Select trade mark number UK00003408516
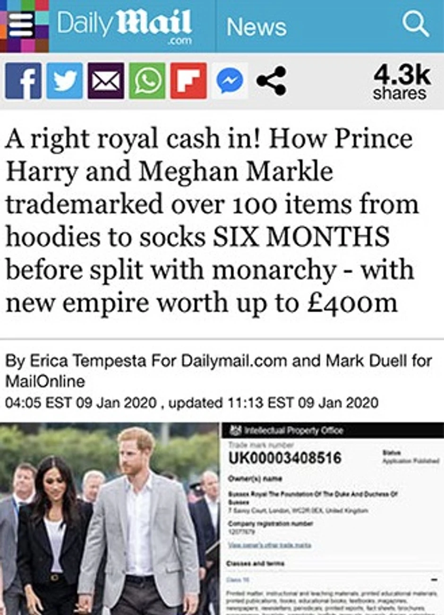The image size is (444, 615). (284, 458)
